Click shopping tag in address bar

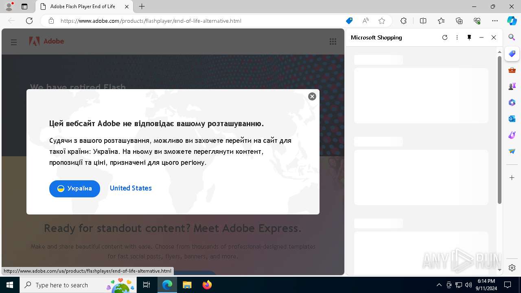pyautogui.click(x=349, y=21)
